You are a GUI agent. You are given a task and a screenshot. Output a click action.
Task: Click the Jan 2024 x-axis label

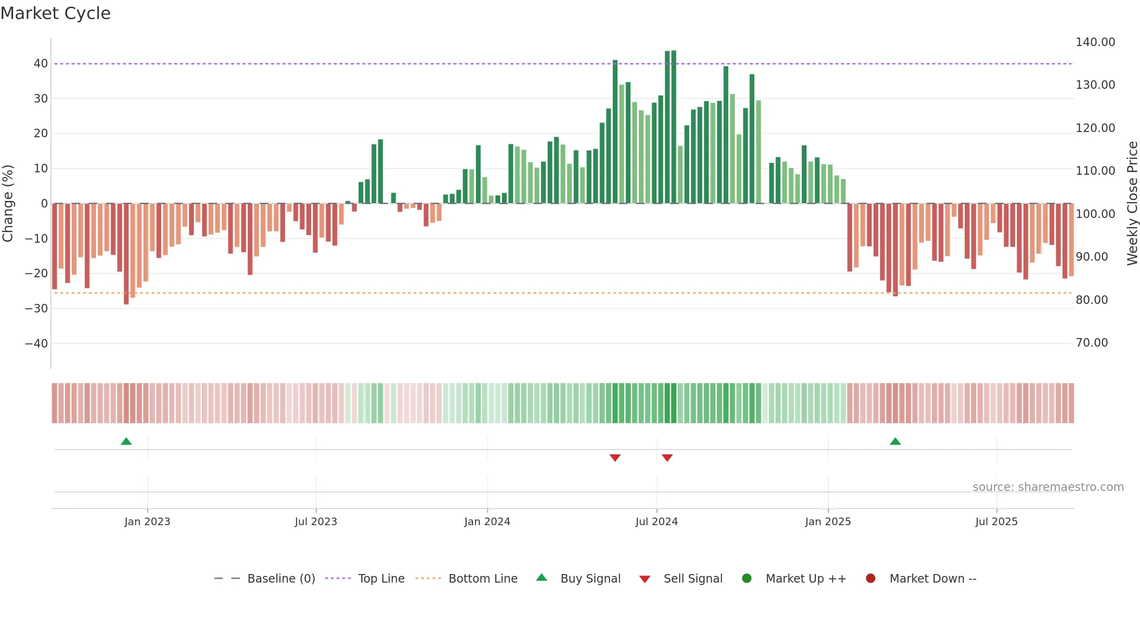point(487,521)
